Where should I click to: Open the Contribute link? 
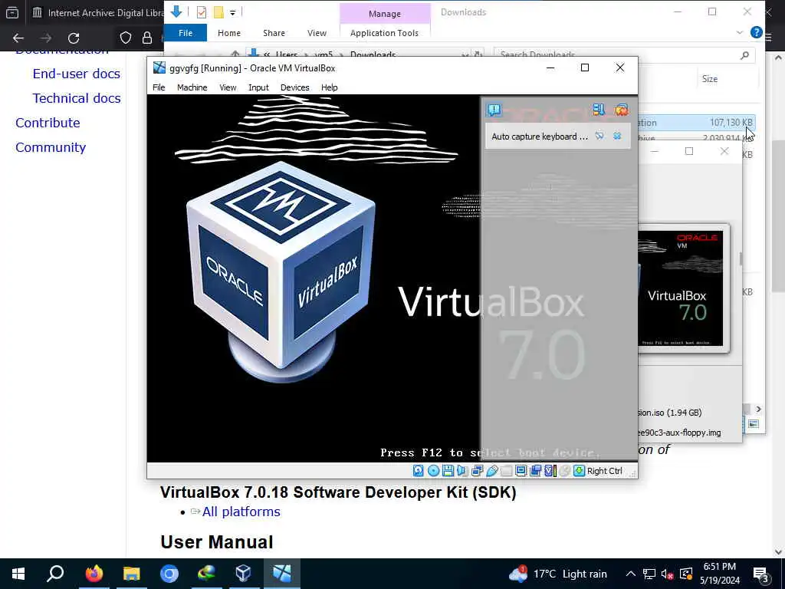(x=48, y=123)
